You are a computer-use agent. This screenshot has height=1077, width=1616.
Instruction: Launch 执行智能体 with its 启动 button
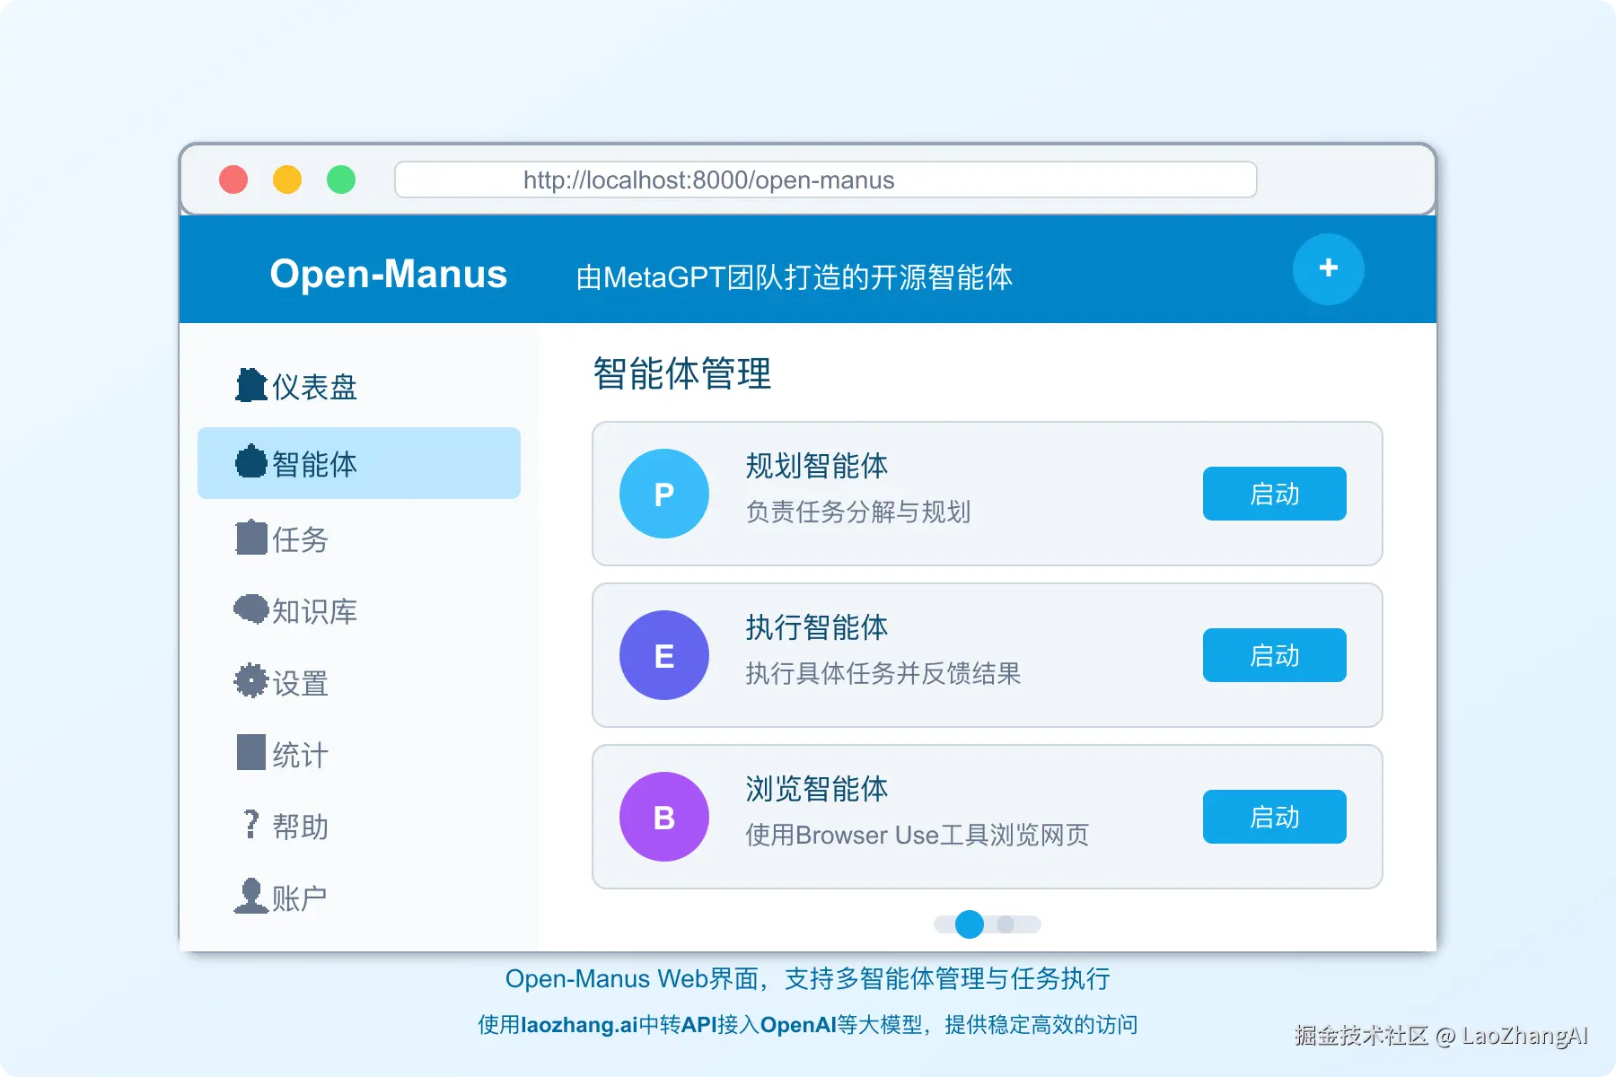[x=1274, y=655]
